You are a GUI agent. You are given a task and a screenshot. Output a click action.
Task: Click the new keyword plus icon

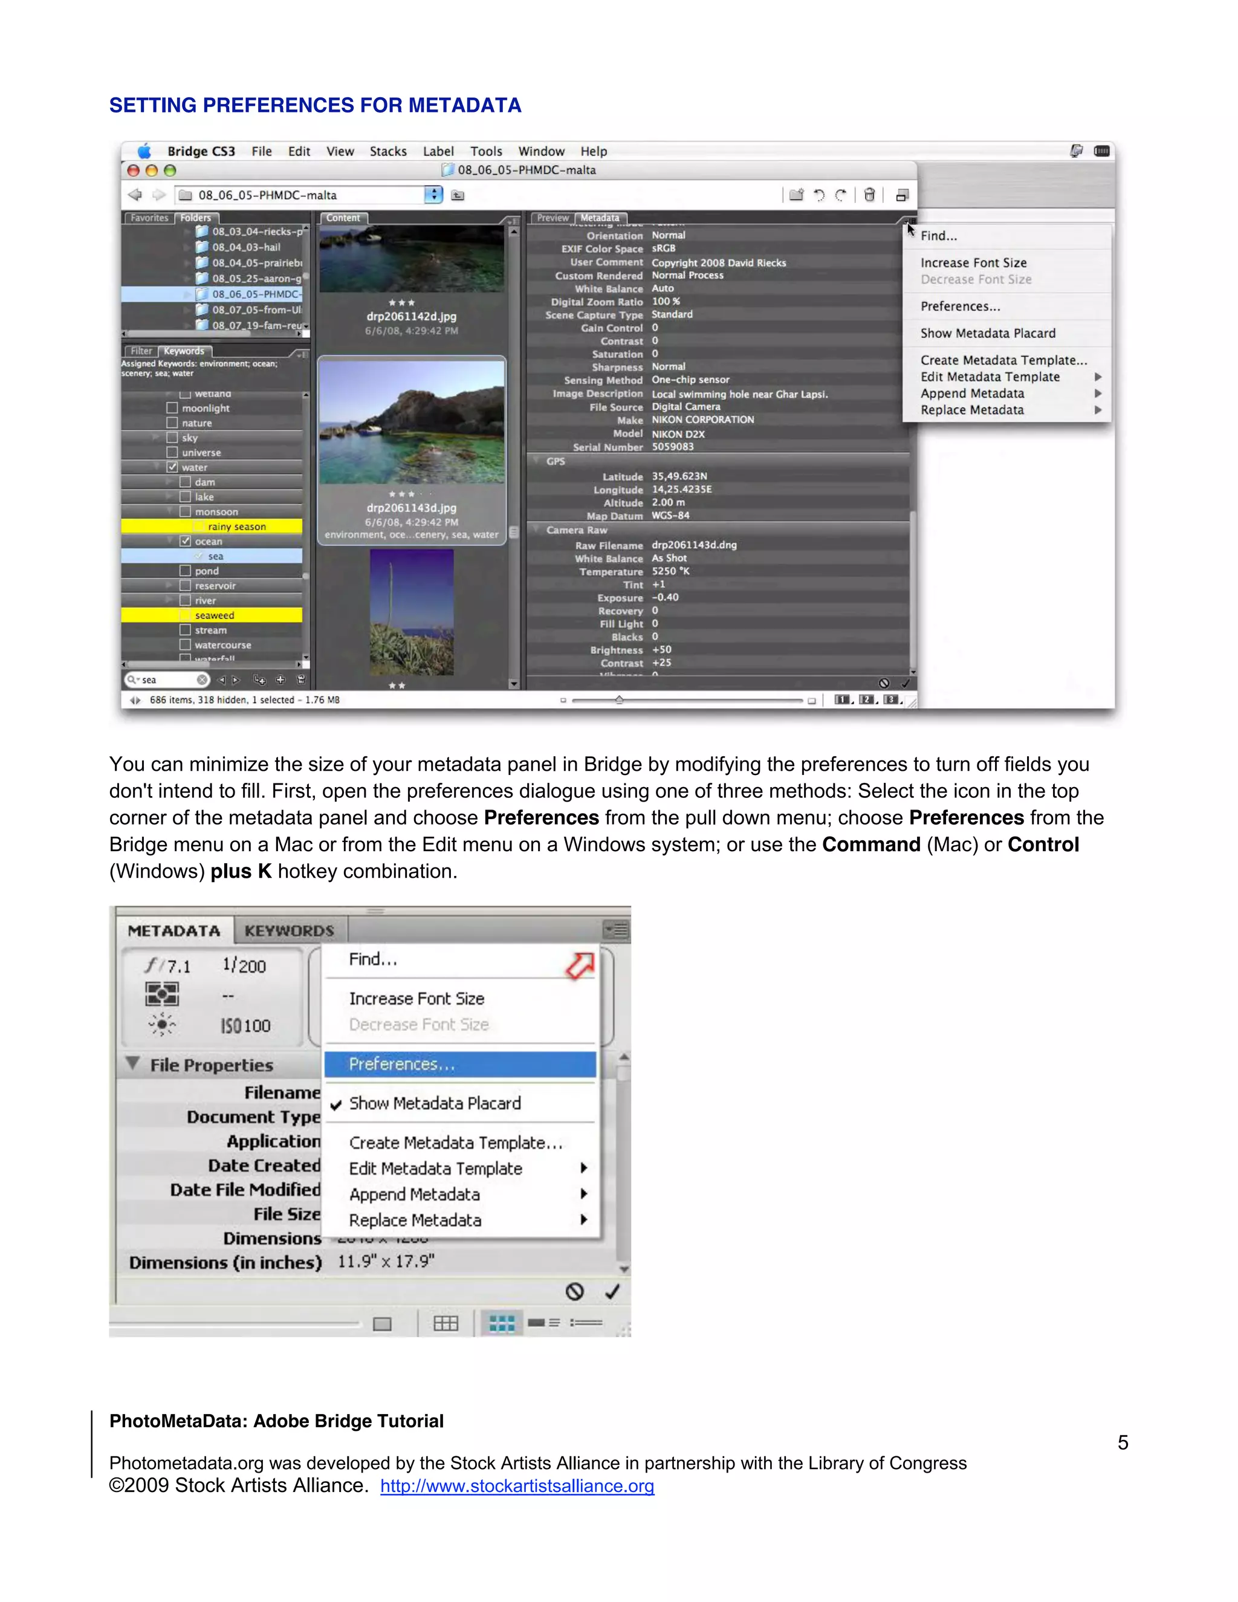[280, 680]
